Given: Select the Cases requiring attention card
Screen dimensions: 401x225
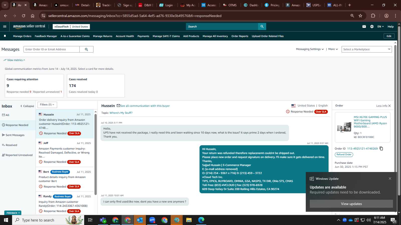Looking at the screenshot, I should [34, 86].
